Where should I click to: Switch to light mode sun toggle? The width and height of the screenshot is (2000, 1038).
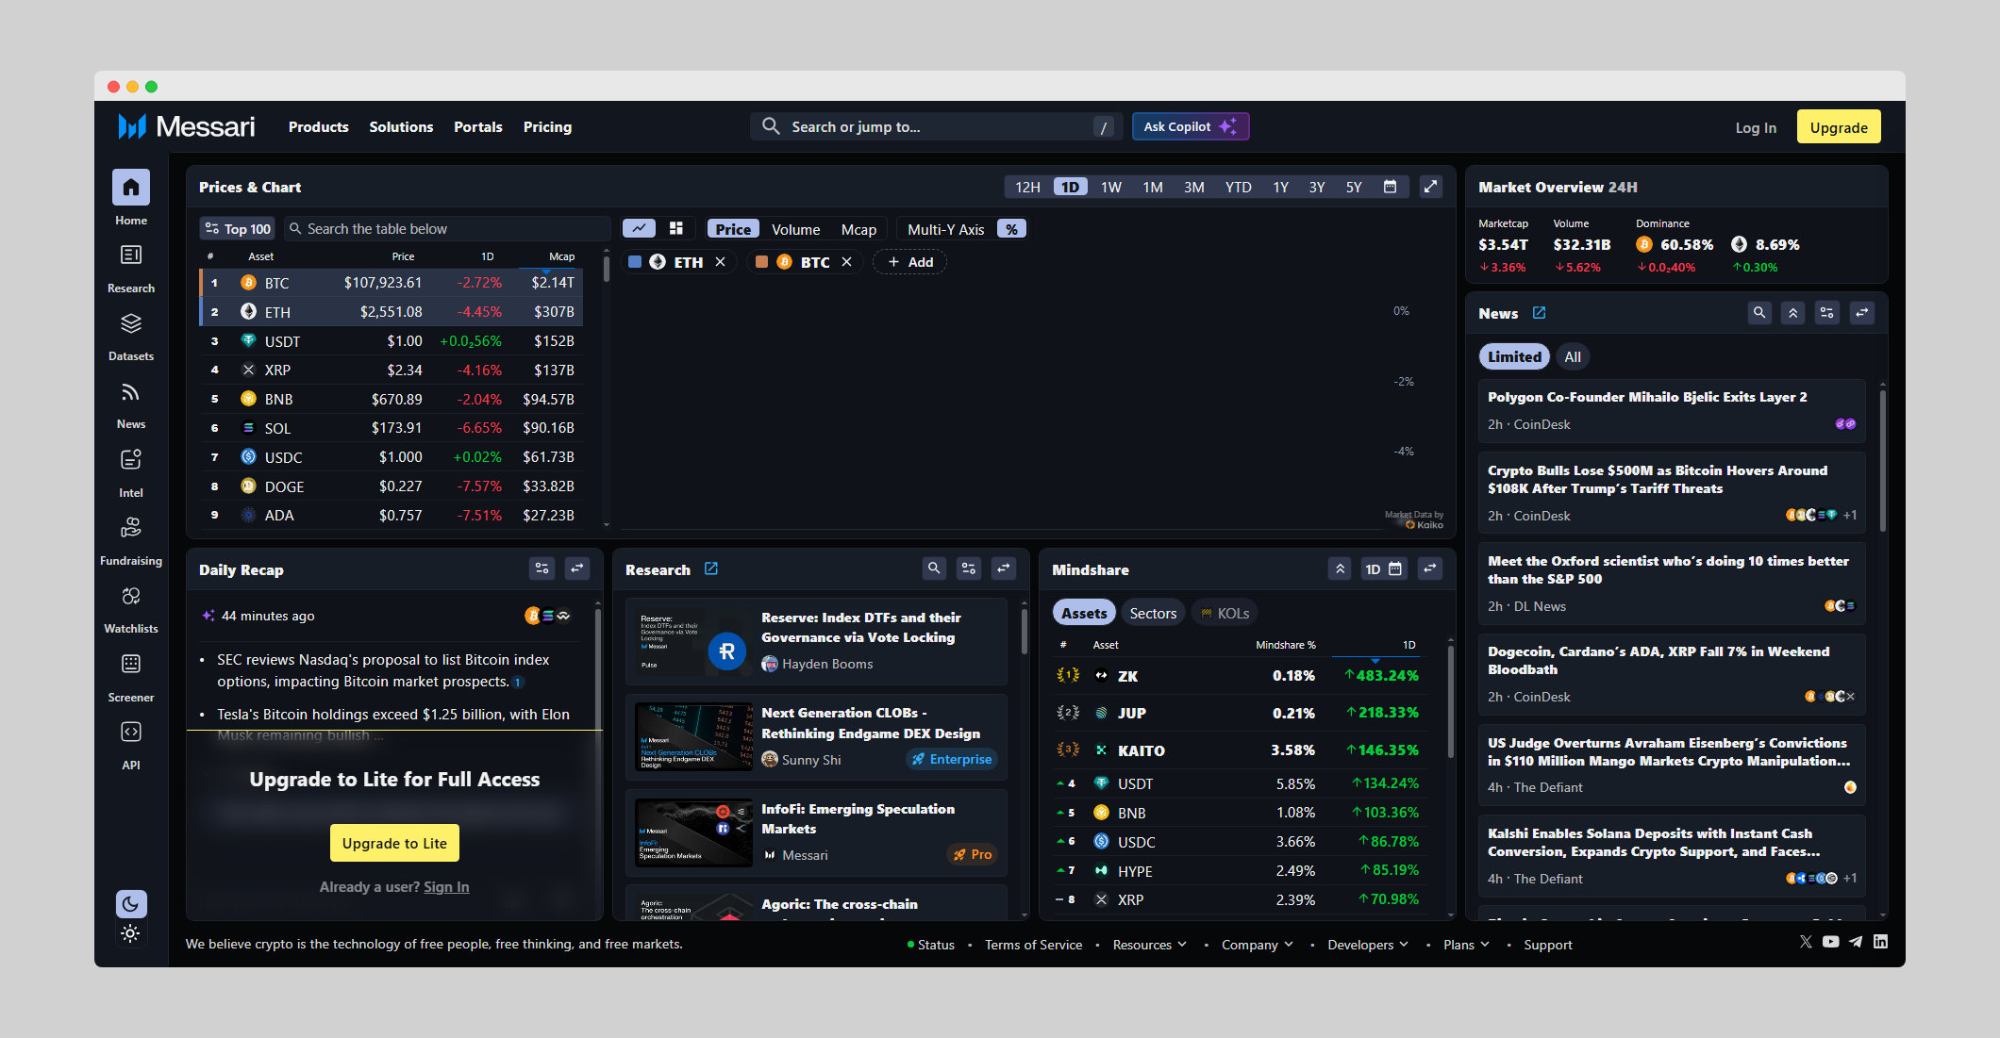[131, 933]
